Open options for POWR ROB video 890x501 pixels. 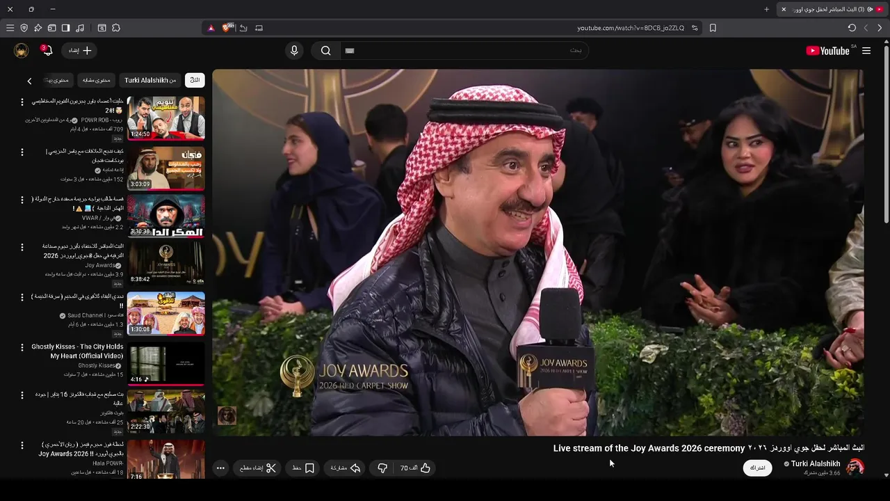tap(22, 102)
